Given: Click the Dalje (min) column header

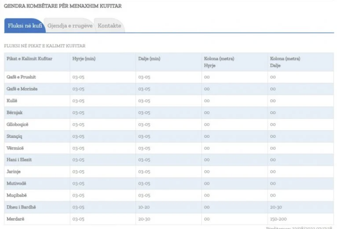Looking at the screenshot, I should click(x=149, y=59).
